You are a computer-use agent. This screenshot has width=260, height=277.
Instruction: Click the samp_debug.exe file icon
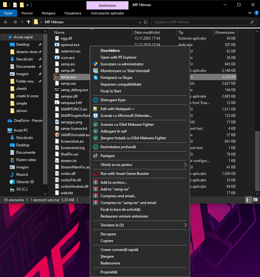(57, 90)
